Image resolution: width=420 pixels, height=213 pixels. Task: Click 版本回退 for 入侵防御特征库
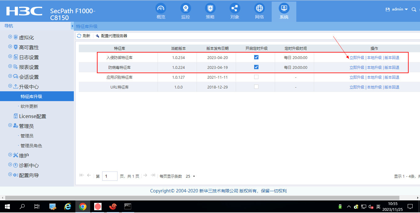pyautogui.click(x=392, y=57)
